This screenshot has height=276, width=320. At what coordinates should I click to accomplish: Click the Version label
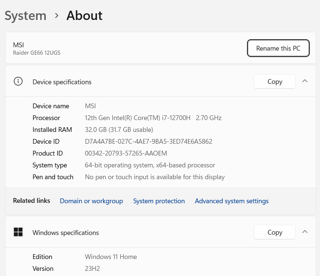[x=43, y=269]
